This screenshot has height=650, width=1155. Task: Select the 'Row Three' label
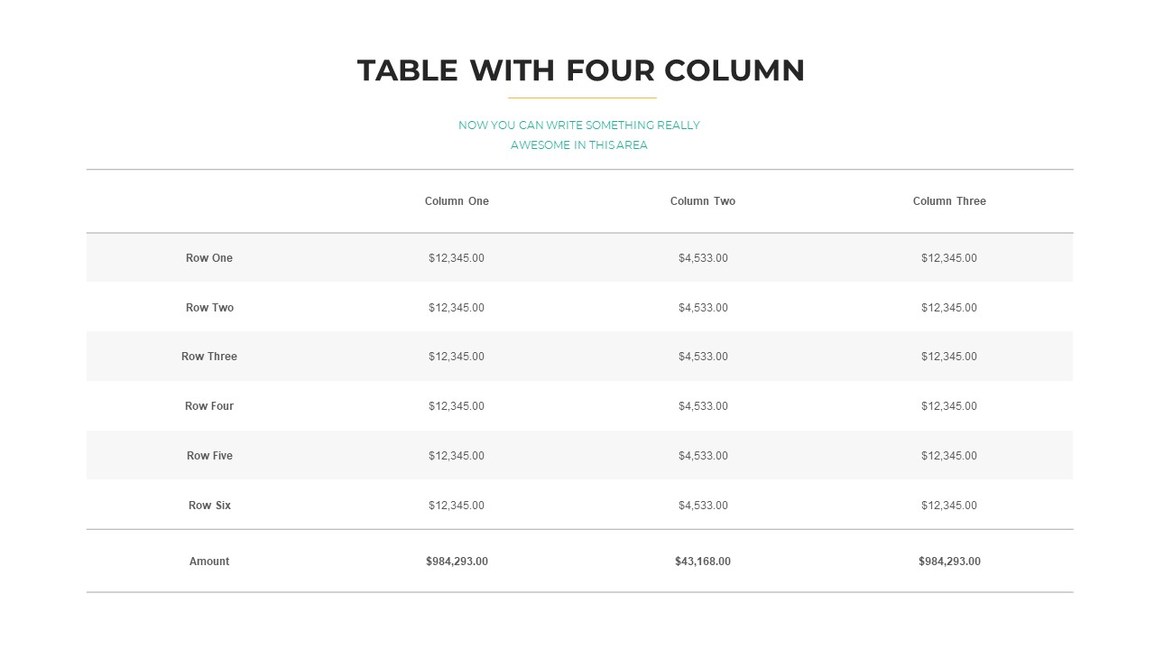click(x=209, y=357)
